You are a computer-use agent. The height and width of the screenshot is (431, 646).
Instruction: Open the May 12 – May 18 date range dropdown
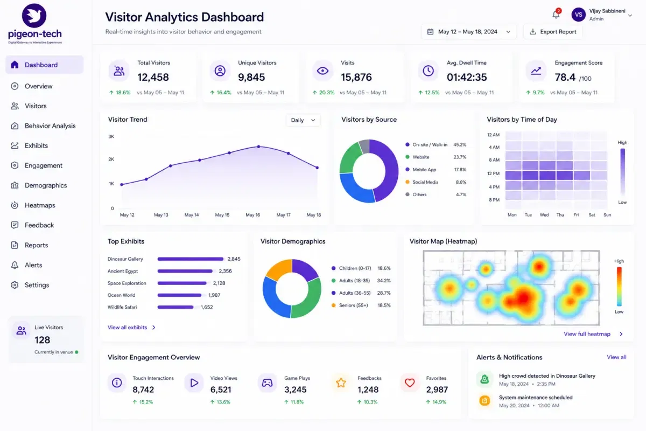point(469,32)
